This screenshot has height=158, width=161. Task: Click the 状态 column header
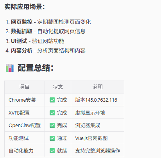pyautogui.click(x=58, y=87)
